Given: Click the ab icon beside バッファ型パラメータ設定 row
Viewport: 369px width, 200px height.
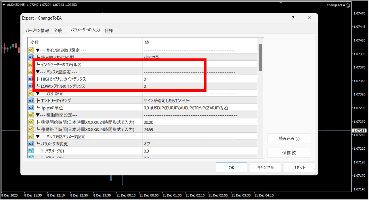Looking at the screenshot, I should pyautogui.click(x=31, y=137).
